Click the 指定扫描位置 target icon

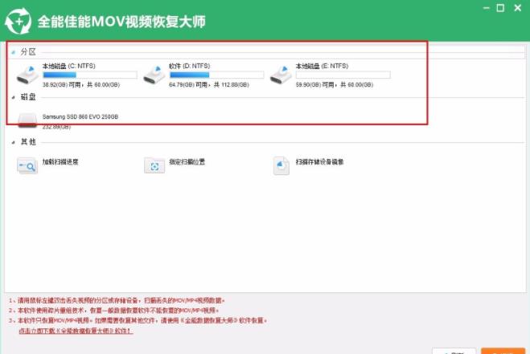pos(154,165)
